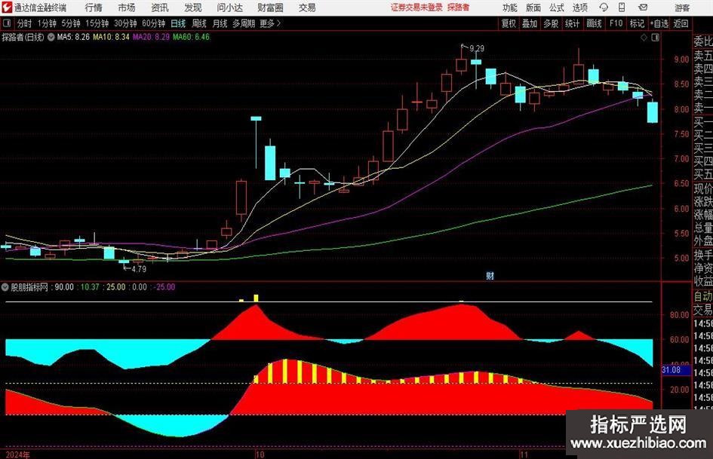The width and height of the screenshot is (713, 459).
Task: Switch to the 30分钟 period tab
Action: tap(125, 23)
